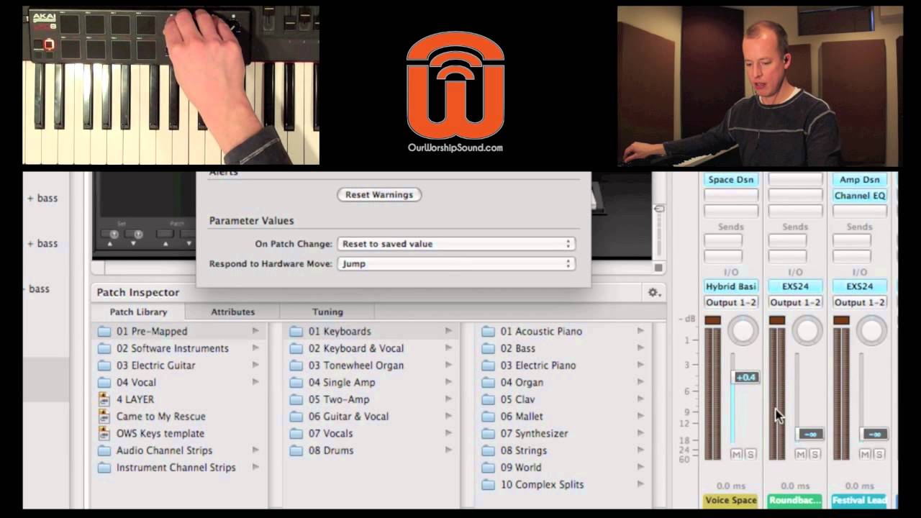Solo the Festival Lead channel strip
The image size is (921, 518).
pos(880,454)
